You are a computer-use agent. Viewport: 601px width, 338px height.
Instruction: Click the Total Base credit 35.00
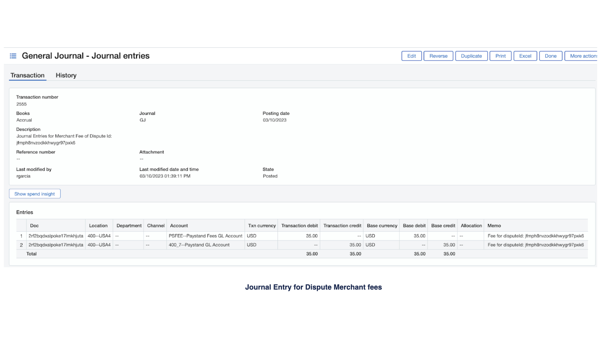(x=449, y=254)
